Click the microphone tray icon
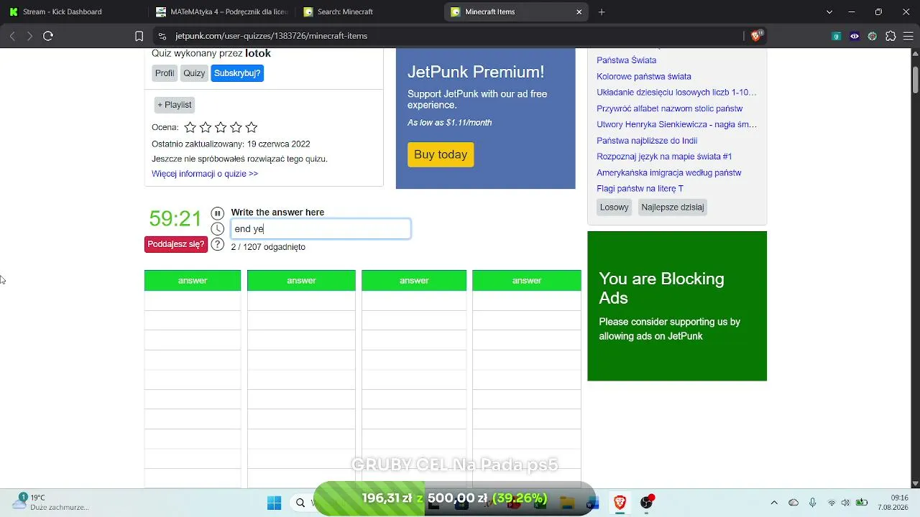920x517 pixels. coord(812,503)
